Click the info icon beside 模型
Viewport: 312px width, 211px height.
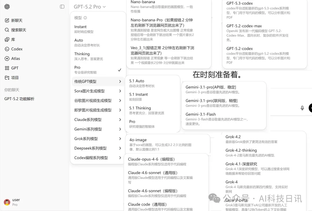tap(85, 18)
